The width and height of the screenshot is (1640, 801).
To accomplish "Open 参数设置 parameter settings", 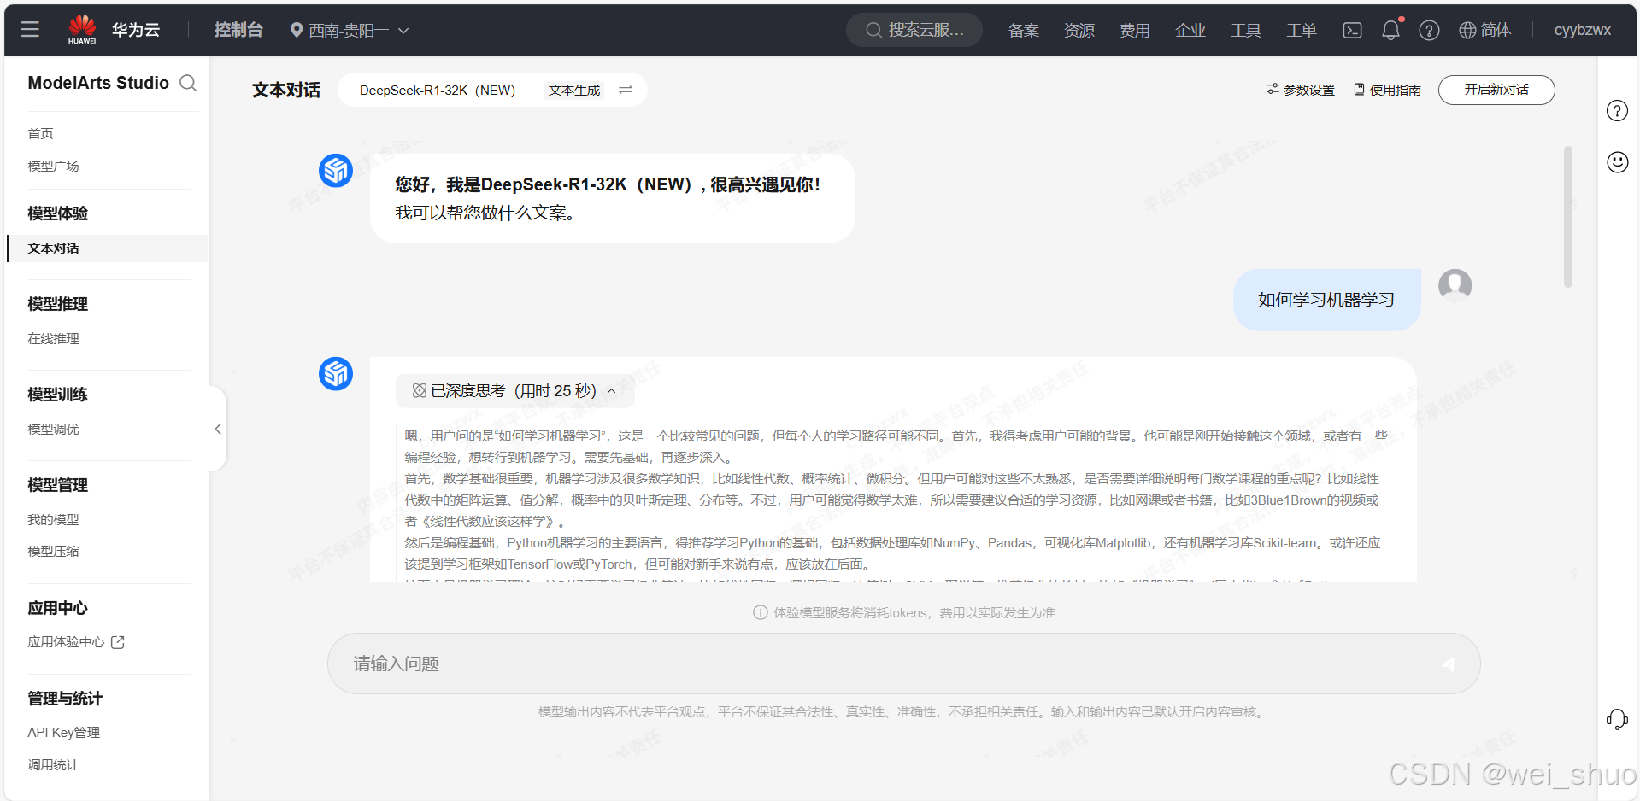I will [1301, 90].
